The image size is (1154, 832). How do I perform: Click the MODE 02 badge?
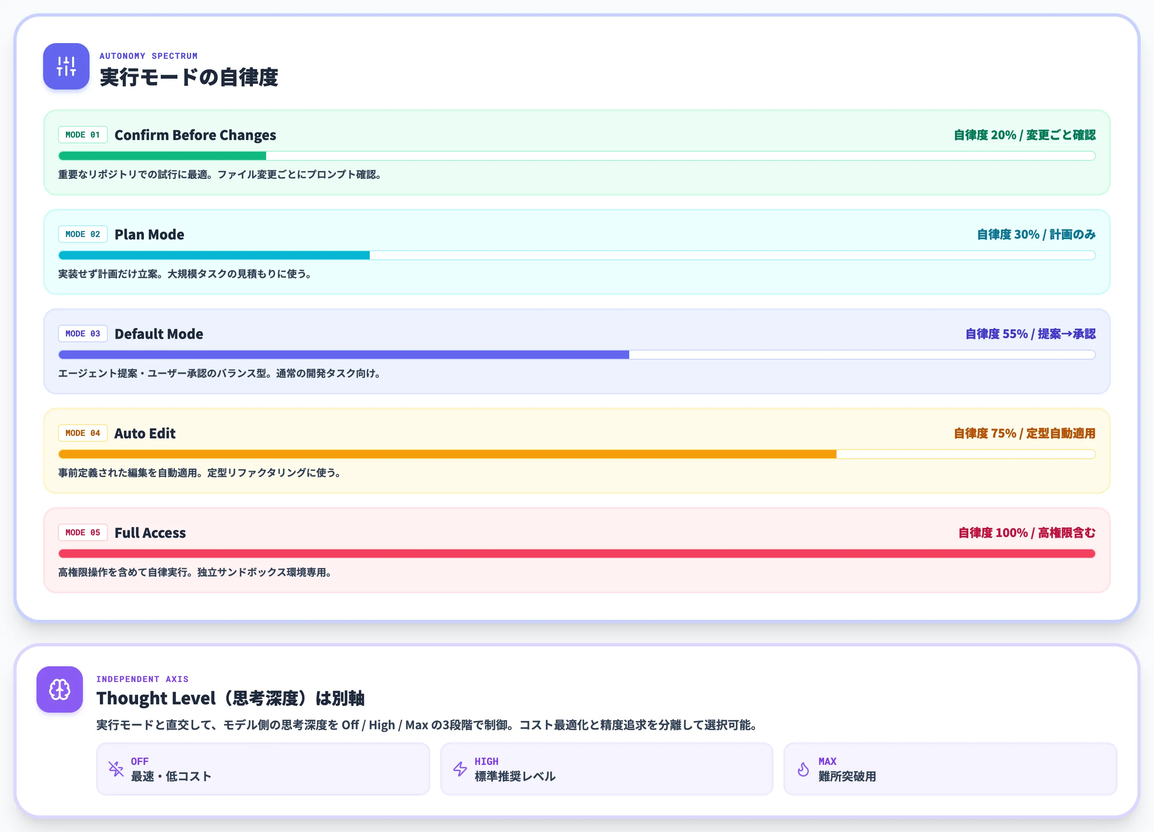click(x=82, y=234)
